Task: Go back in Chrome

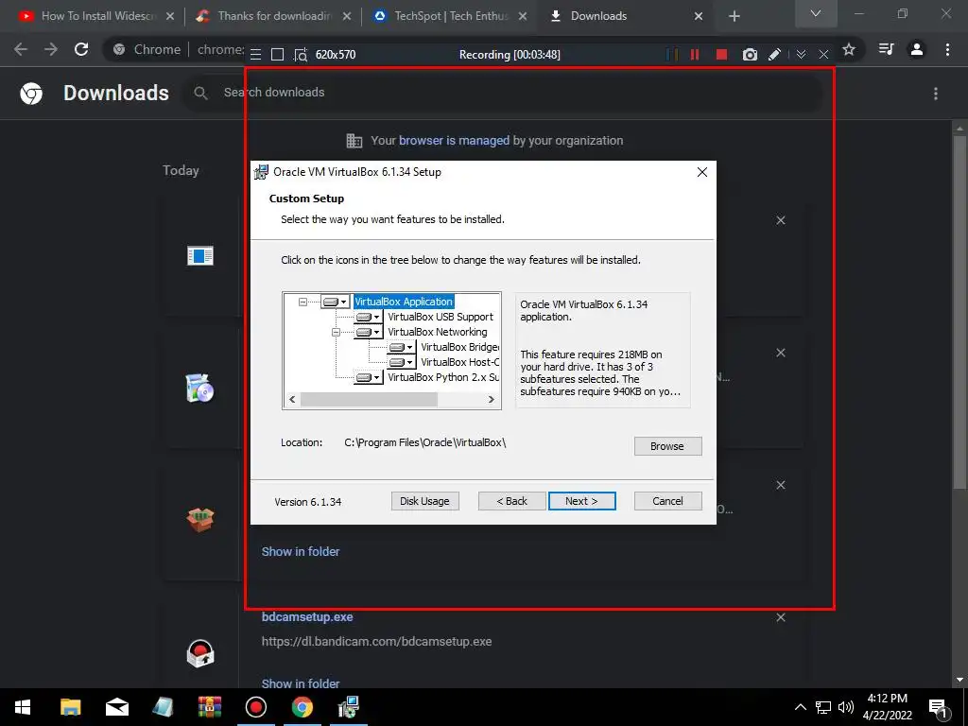Action: click(x=21, y=49)
